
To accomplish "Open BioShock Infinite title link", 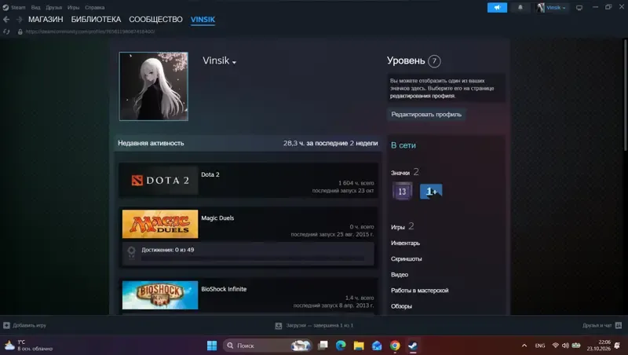I will 224,289.
